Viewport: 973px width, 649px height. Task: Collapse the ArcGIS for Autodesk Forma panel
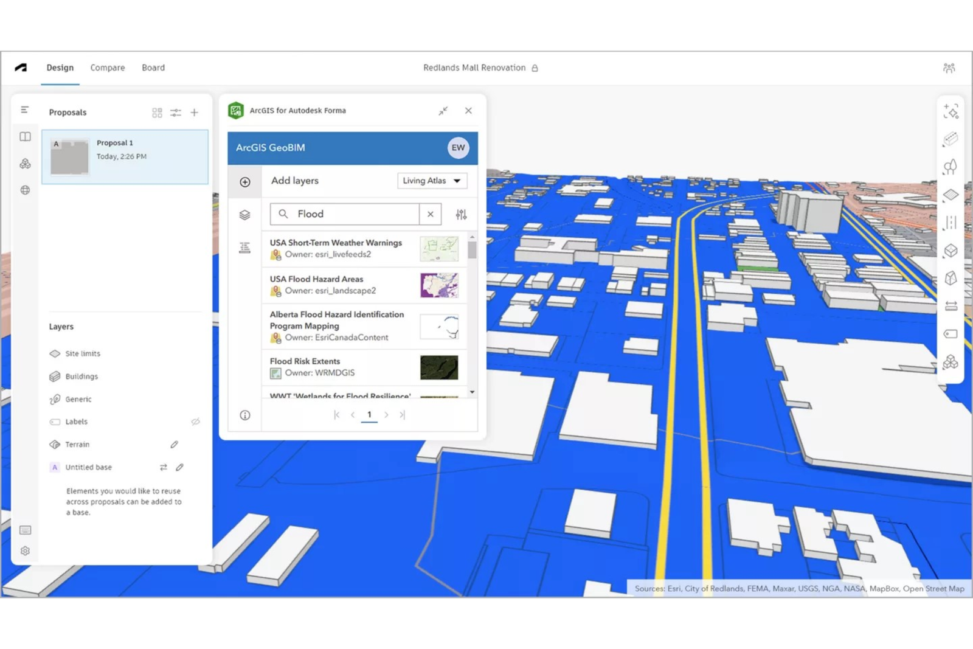click(443, 111)
